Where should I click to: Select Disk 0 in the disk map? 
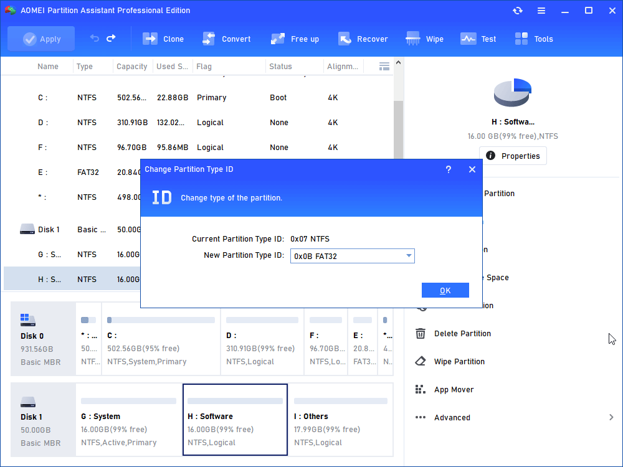click(43, 339)
